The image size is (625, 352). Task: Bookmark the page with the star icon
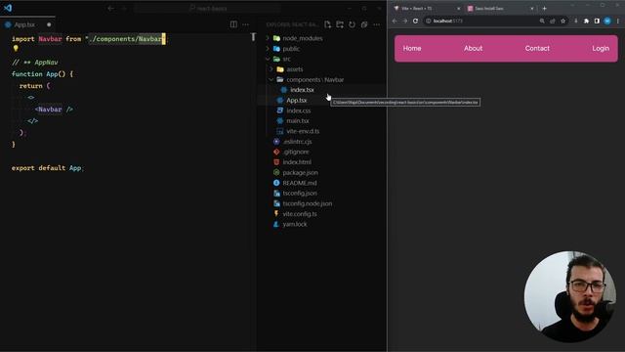point(563,21)
